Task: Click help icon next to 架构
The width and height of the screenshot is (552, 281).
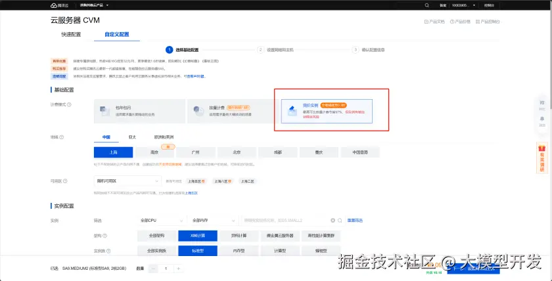Action: click(x=104, y=236)
